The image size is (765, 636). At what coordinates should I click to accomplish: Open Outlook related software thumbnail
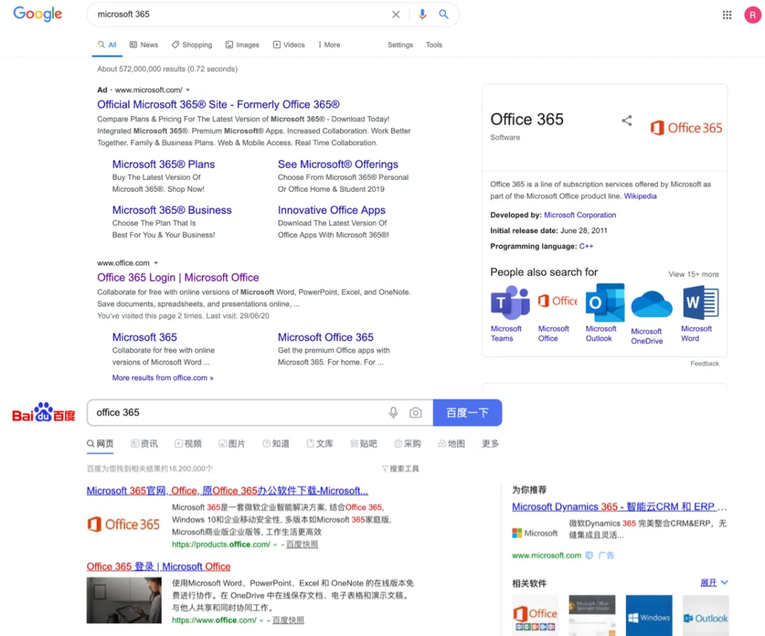tap(706, 615)
